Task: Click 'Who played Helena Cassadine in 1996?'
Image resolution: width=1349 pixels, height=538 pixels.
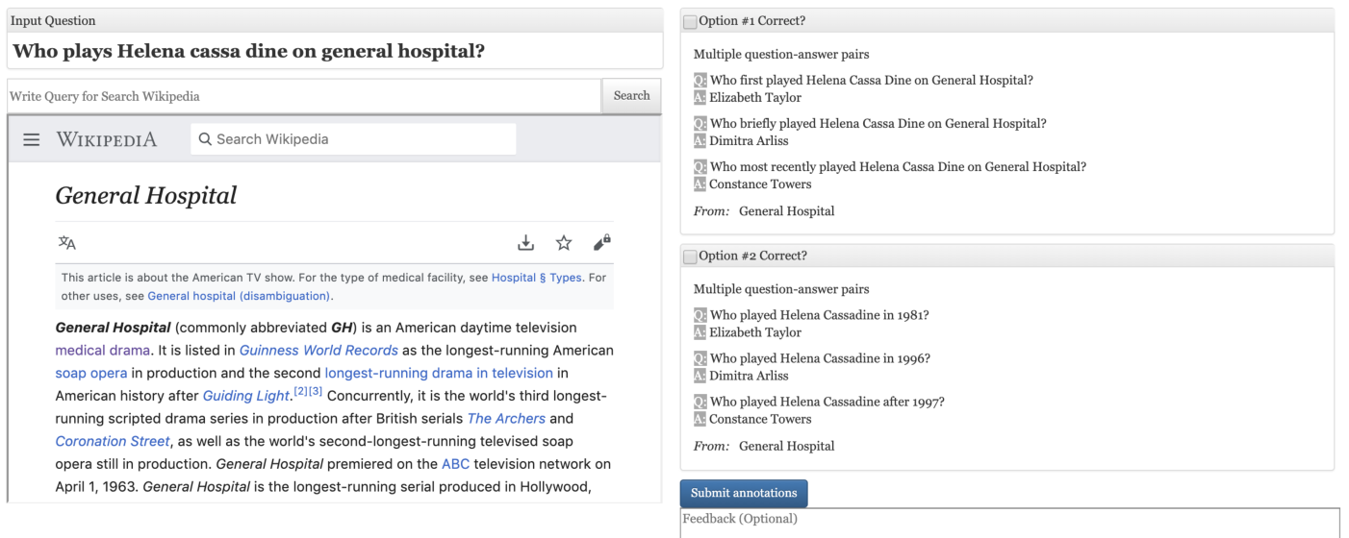Action: point(821,358)
